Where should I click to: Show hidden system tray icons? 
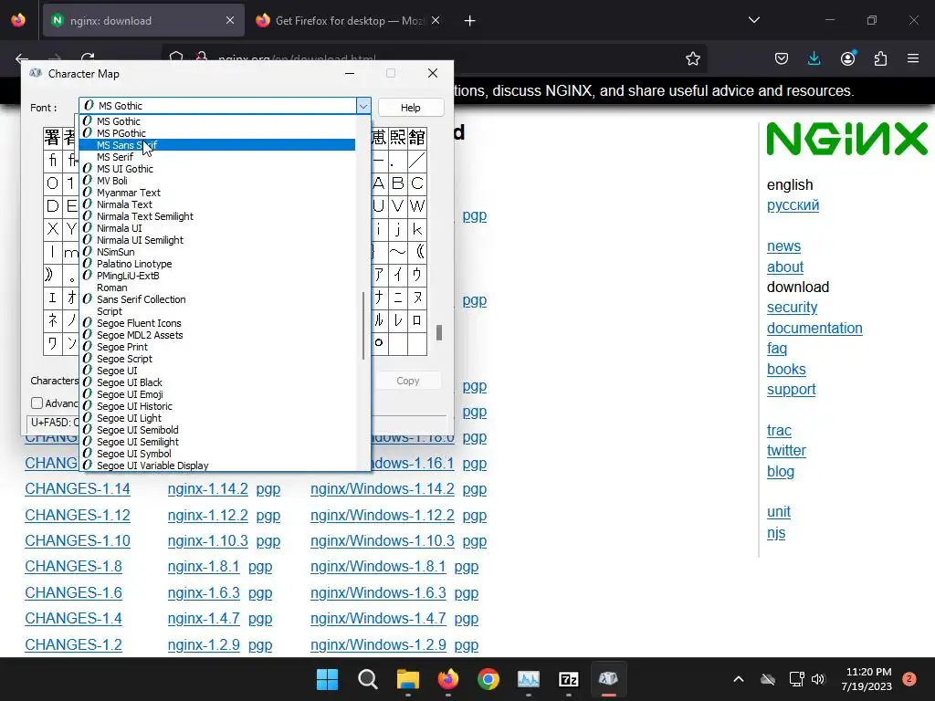pyautogui.click(x=738, y=679)
